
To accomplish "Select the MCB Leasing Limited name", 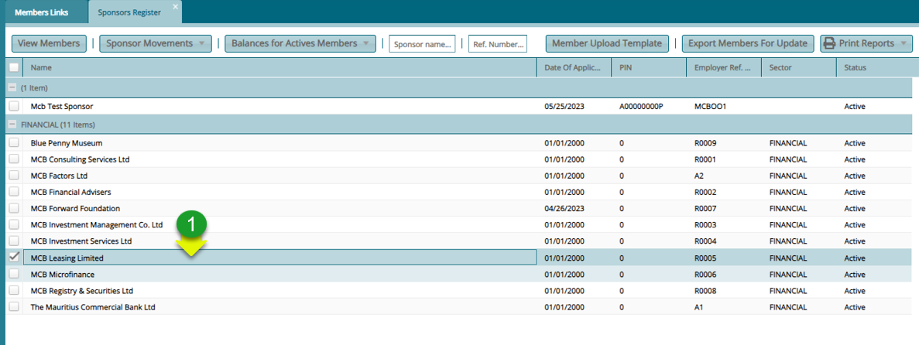I will point(67,258).
